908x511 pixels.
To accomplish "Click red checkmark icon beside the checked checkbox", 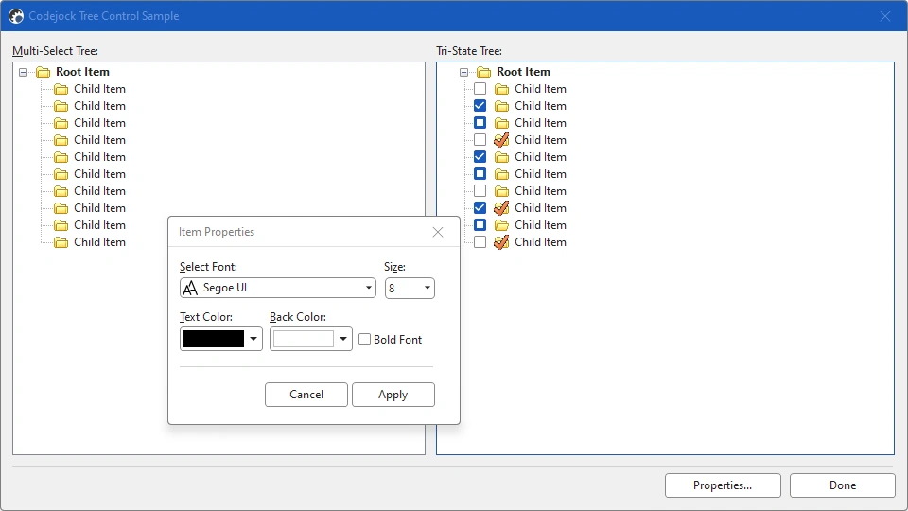I will click(501, 208).
